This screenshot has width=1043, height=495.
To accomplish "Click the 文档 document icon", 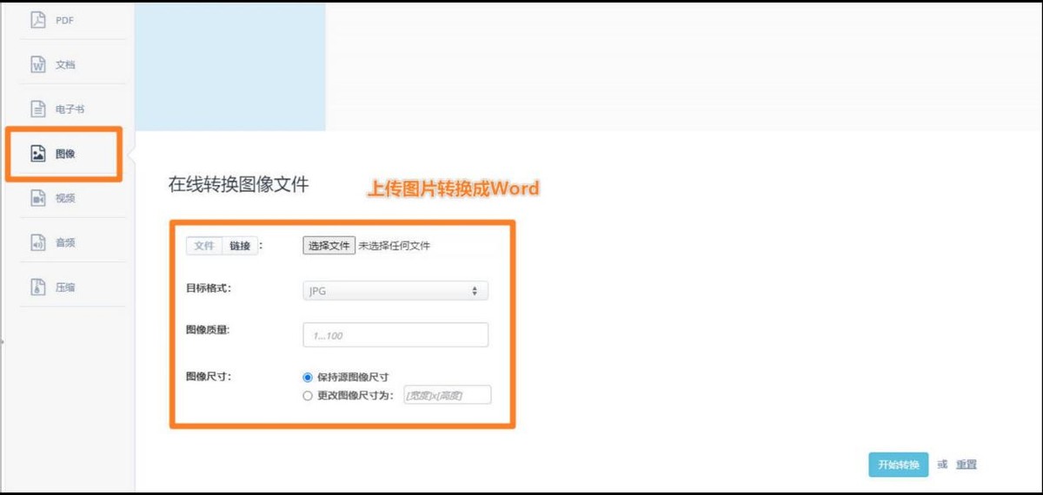I will click(38, 64).
